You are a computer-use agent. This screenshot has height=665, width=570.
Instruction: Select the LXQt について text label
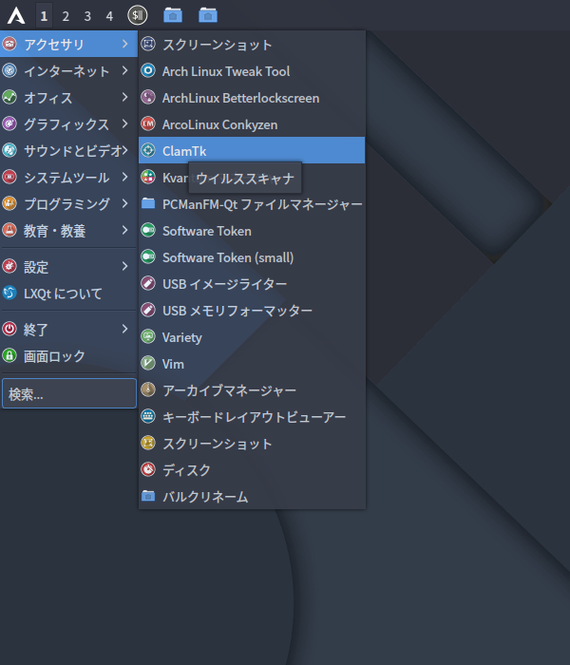(x=63, y=294)
